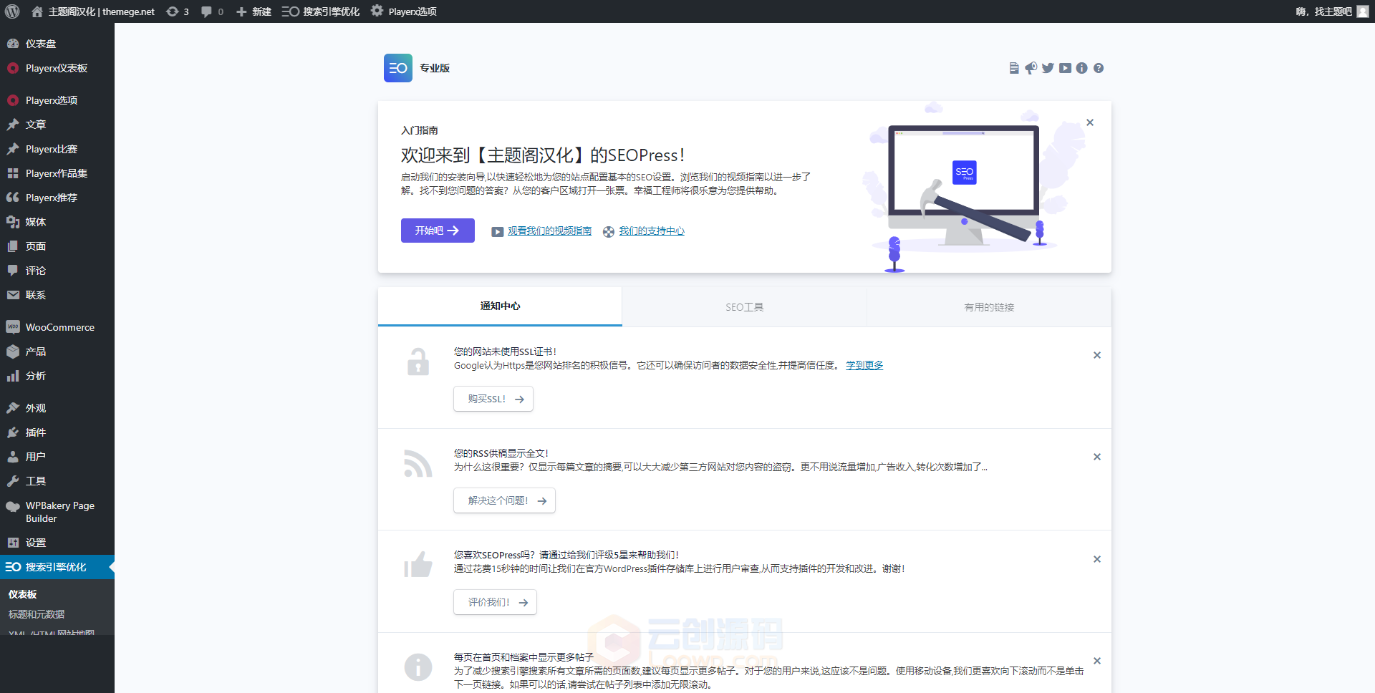Dismiss the SSL certificate notice

tap(1097, 355)
